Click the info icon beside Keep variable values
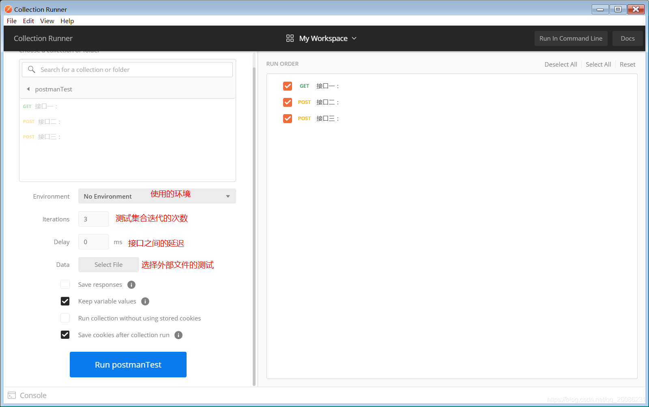The width and height of the screenshot is (649, 407). point(145,301)
